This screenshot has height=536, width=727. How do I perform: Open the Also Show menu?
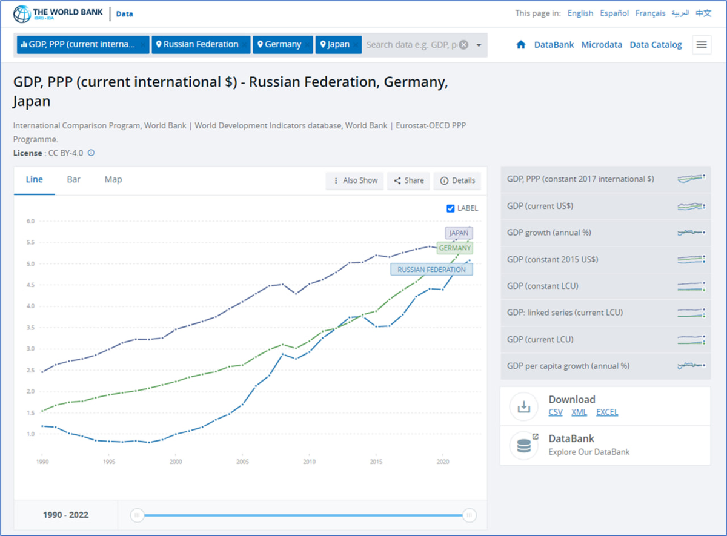click(x=355, y=180)
